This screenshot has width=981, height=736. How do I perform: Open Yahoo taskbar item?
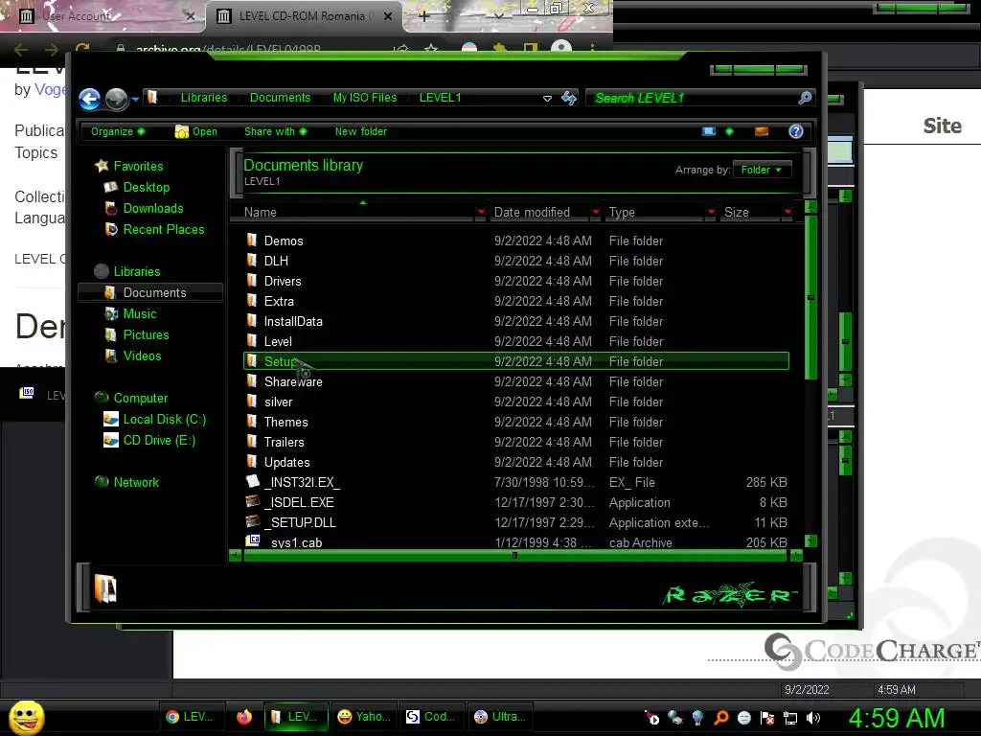click(364, 717)
